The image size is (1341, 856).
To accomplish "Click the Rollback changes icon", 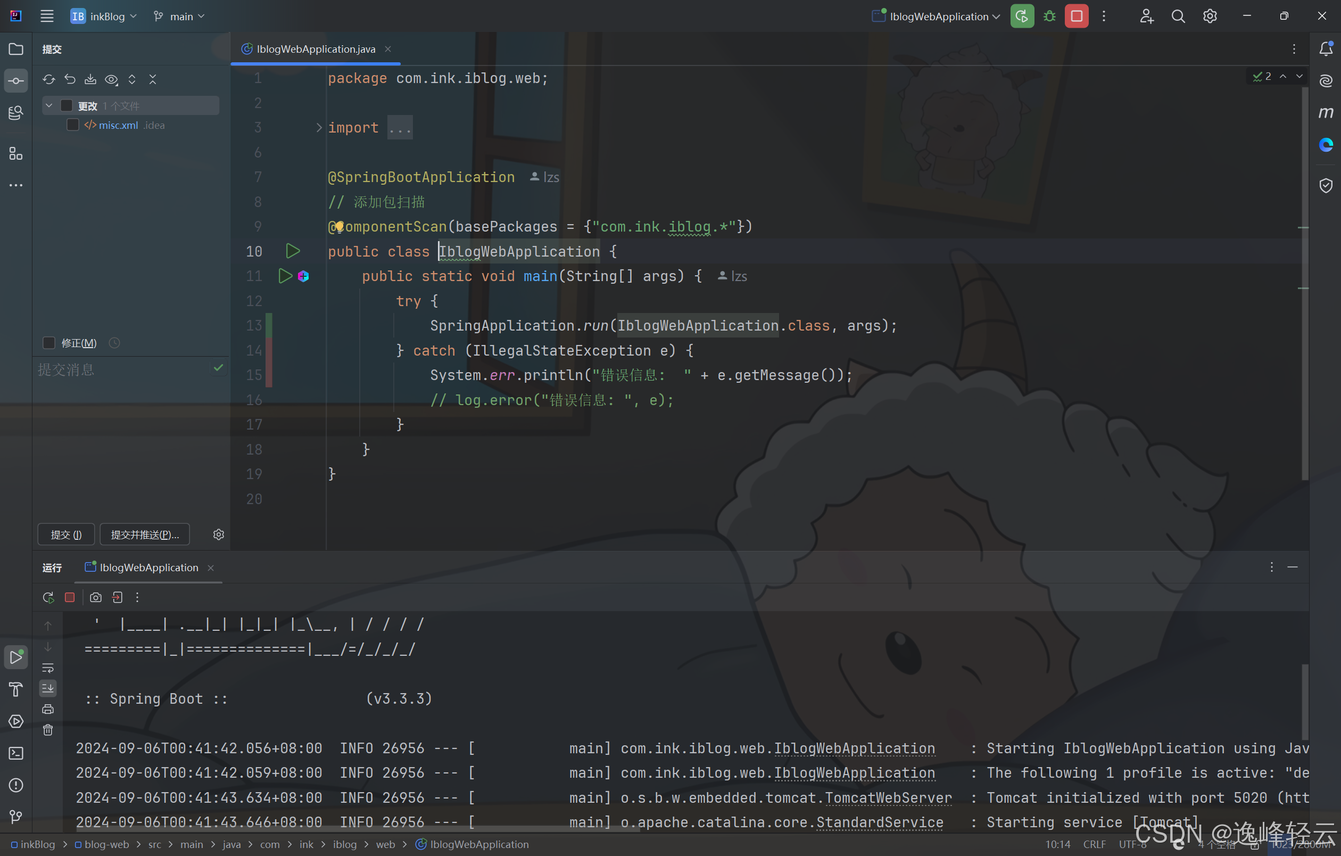I will click(70, 80).
